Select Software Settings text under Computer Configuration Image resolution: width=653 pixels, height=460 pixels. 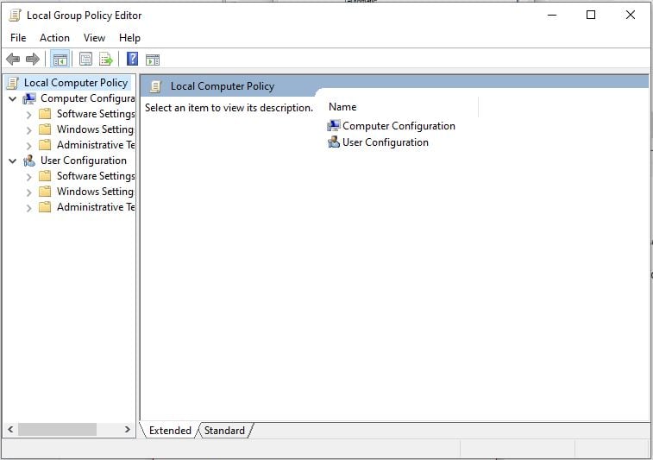coord(96,114)
